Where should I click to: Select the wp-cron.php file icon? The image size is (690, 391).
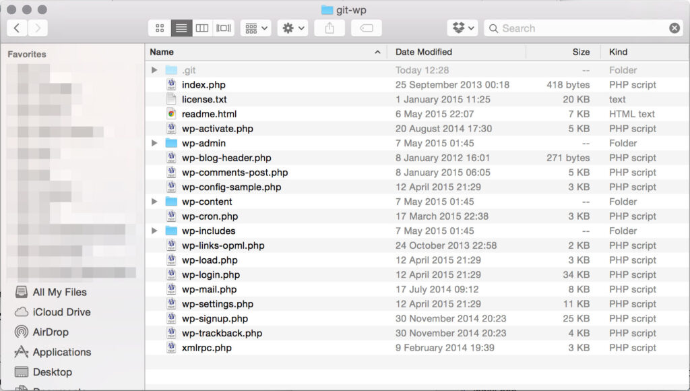171,216
